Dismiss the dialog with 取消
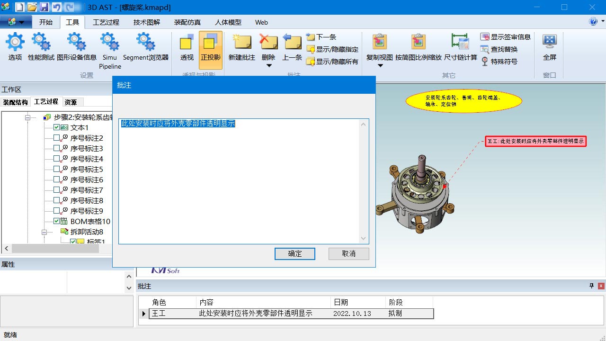The width and height of the screenshot is (606, 341). [x=348, y=254]
